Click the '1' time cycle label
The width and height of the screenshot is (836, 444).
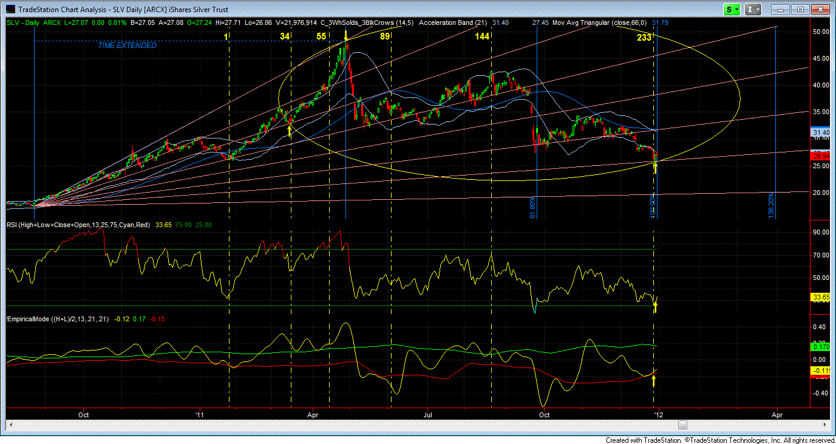(226, 37)
